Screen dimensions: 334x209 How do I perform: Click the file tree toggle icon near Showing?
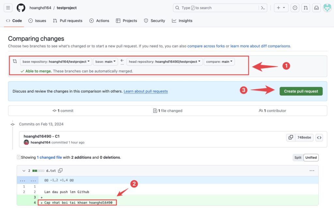[19, 157]
